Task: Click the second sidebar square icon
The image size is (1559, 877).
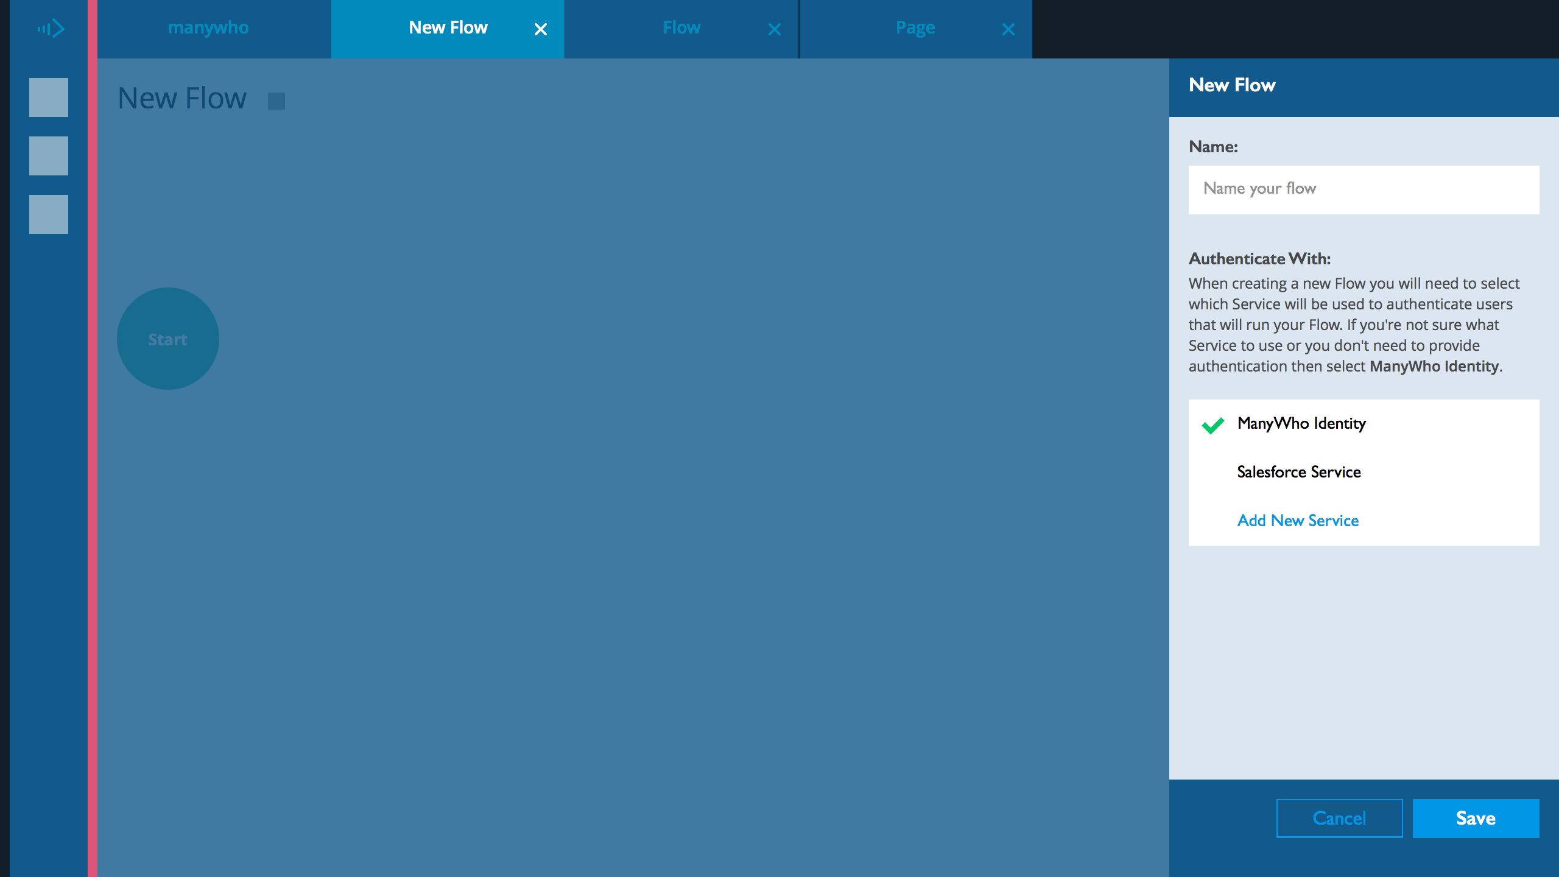Action: pos(49,156)
